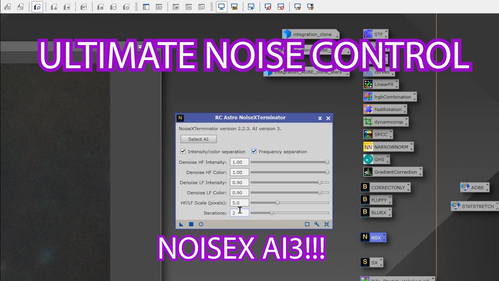Shade the NoiseXTerminator dialog with the arrow button
499x281 pixels.
point(320,118)
